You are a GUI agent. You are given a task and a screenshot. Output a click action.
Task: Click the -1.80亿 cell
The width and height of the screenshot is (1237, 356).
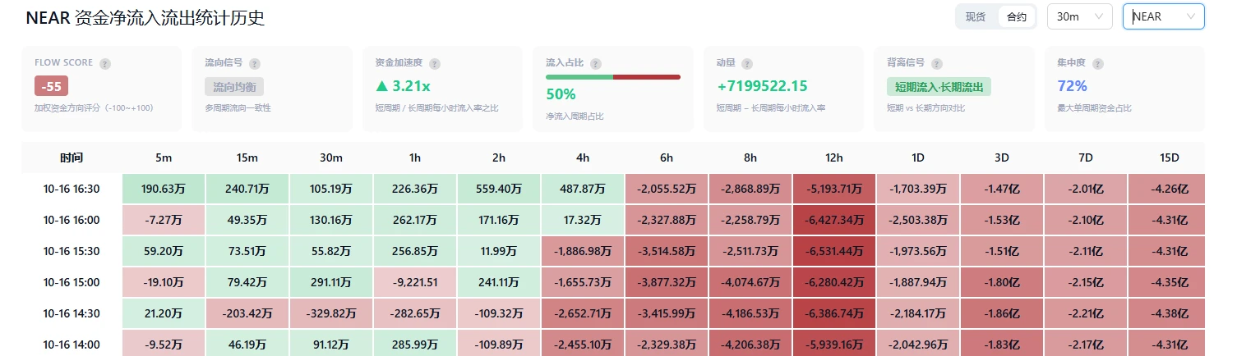(x=1002, y=282)
